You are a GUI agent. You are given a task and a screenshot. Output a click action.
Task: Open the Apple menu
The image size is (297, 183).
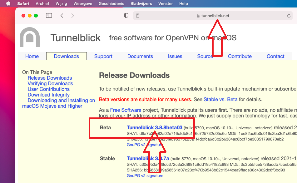[x=8, y=3]
